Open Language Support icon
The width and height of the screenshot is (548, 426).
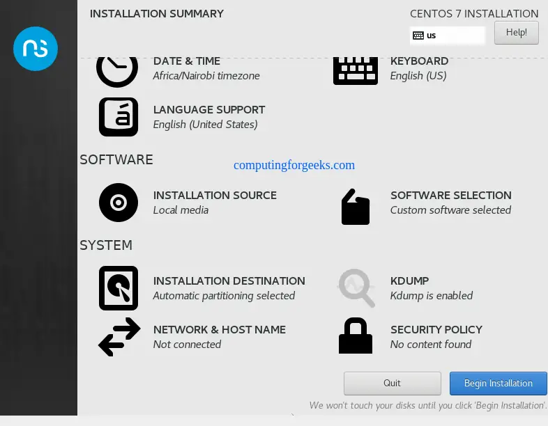[119, 117]
